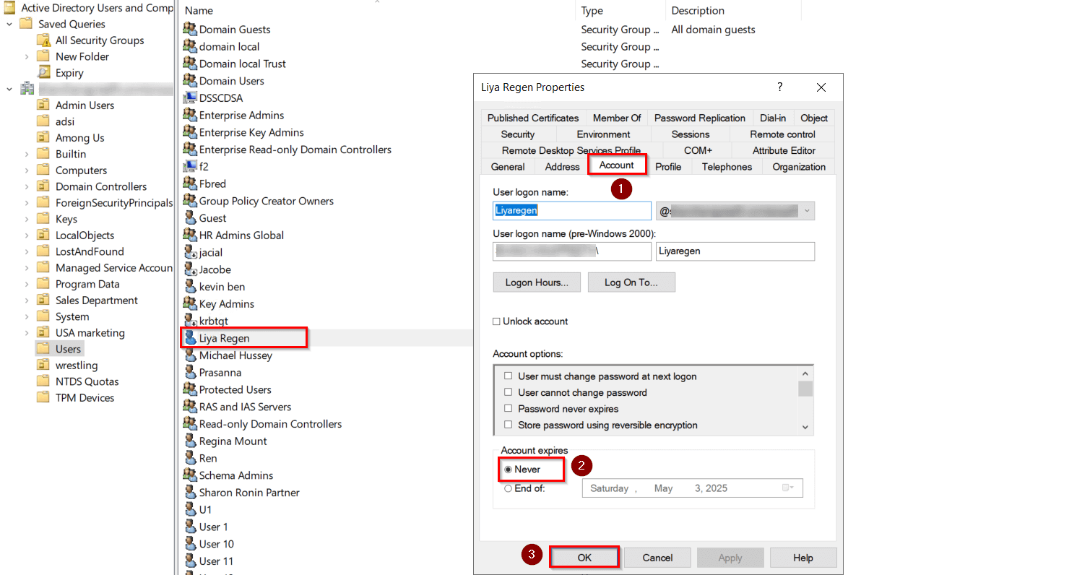
Task: Click the Protected Users group icon
Action: 189,389
